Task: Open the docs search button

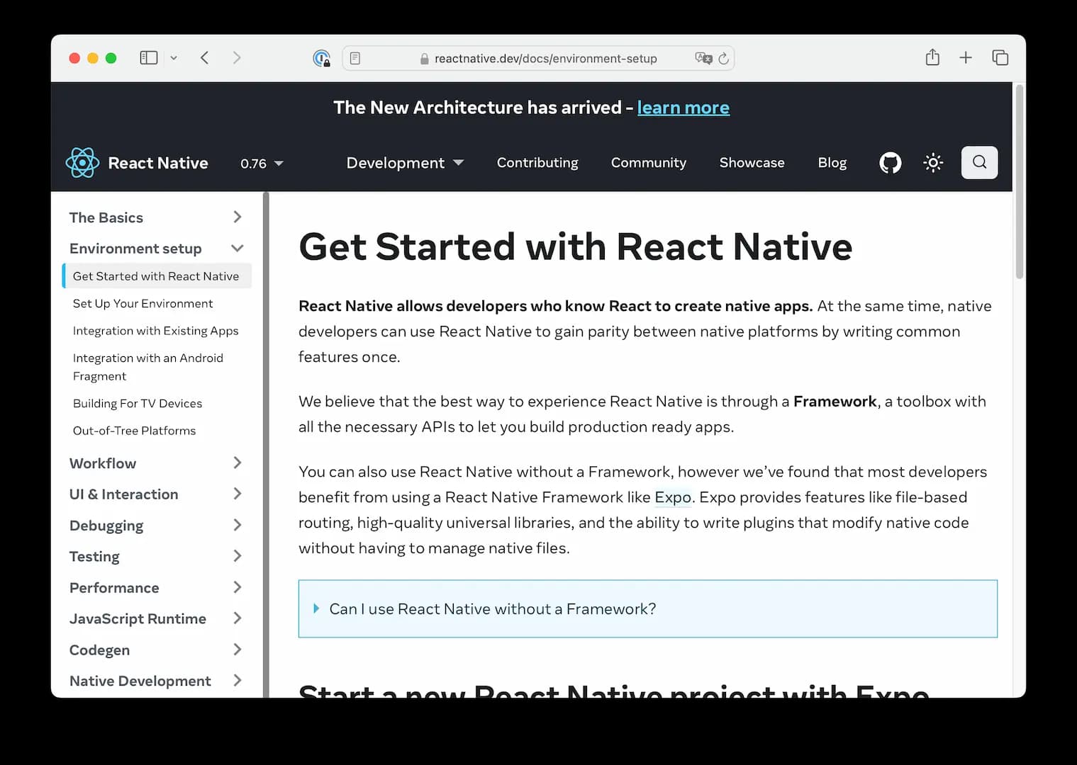Action: click(979, 162)
